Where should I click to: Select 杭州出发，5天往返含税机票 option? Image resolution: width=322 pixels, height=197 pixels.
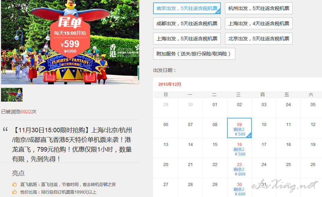click(x=259, y=8)
